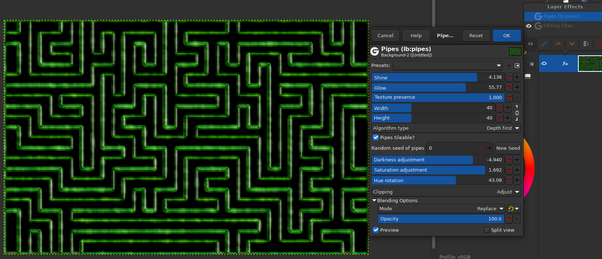The width and height of the screenshot is (602, 259).
Task: Open the blend mode group switcher icon
Action: pos(513,209)
